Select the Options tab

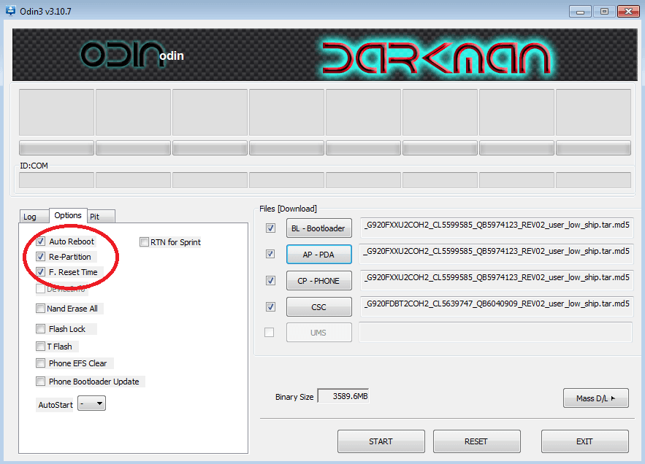tap(68, 215)
